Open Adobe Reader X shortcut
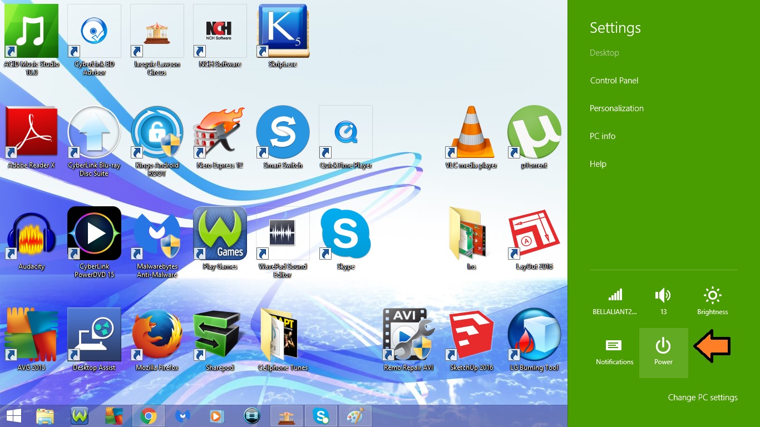This screenshot has width=760, height=427. 31,137
